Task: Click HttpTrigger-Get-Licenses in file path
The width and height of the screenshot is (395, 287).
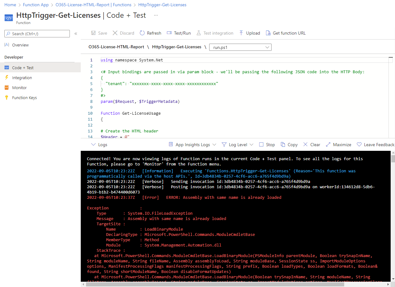Action: (x=177, y=47)
